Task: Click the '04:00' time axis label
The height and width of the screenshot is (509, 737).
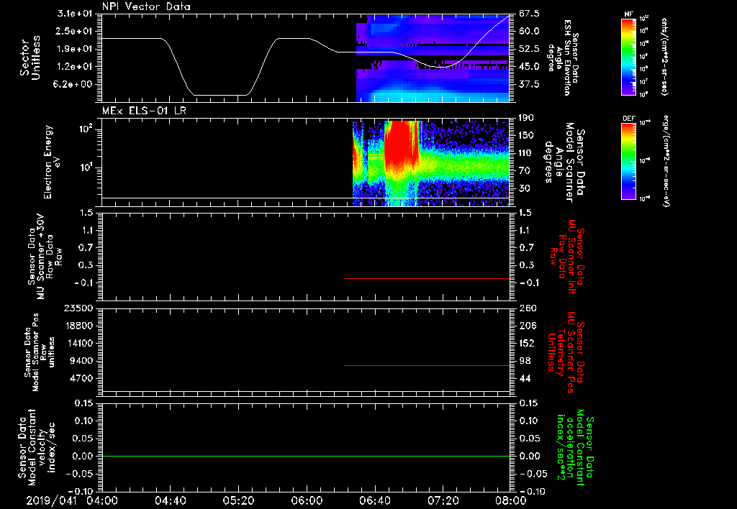Action: click(102, 500)
